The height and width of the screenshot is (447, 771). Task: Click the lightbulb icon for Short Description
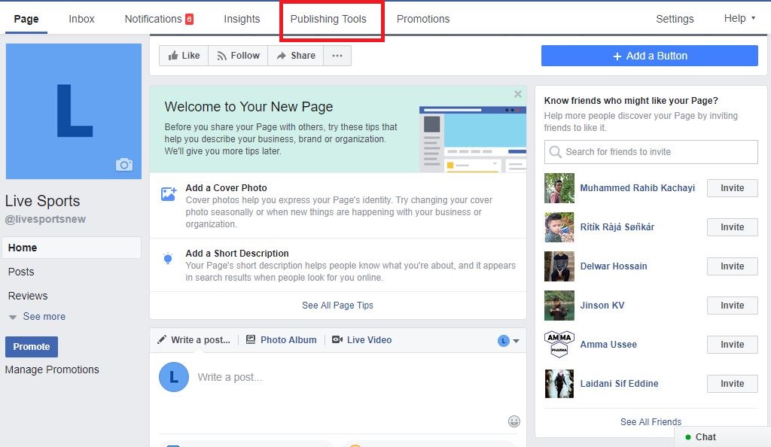168,258
